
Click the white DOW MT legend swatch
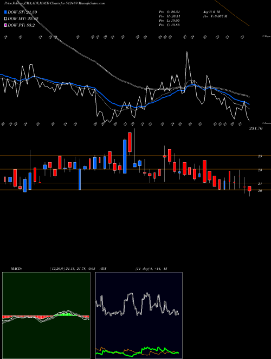(5, 19)
